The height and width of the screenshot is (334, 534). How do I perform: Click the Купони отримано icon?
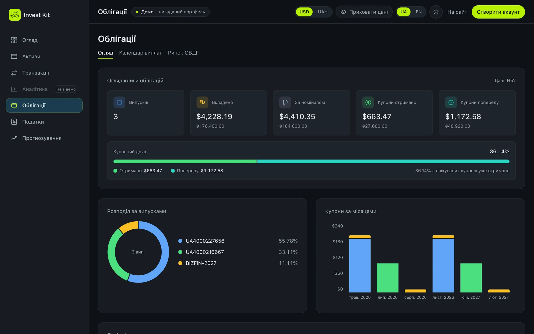[368, 102]
